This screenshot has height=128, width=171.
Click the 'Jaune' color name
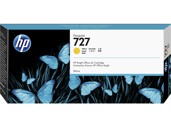(x=84, y=51)
